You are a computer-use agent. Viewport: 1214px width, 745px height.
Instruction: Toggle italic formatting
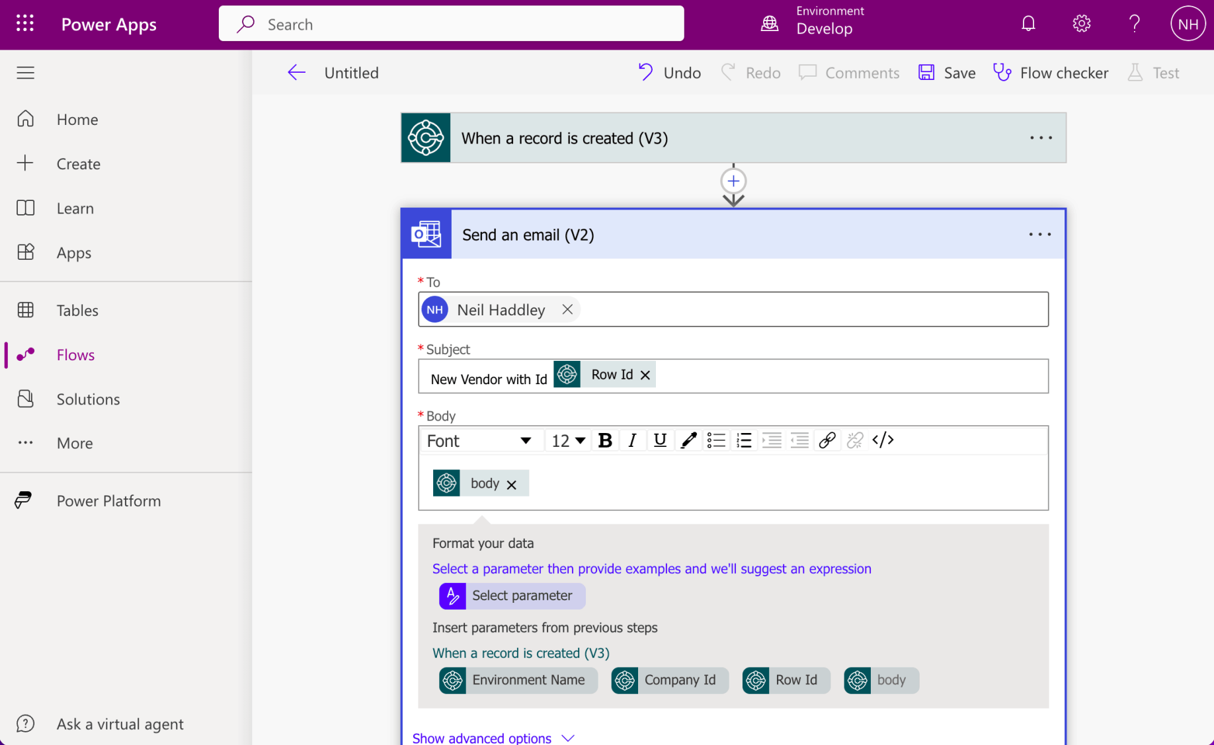632,440
